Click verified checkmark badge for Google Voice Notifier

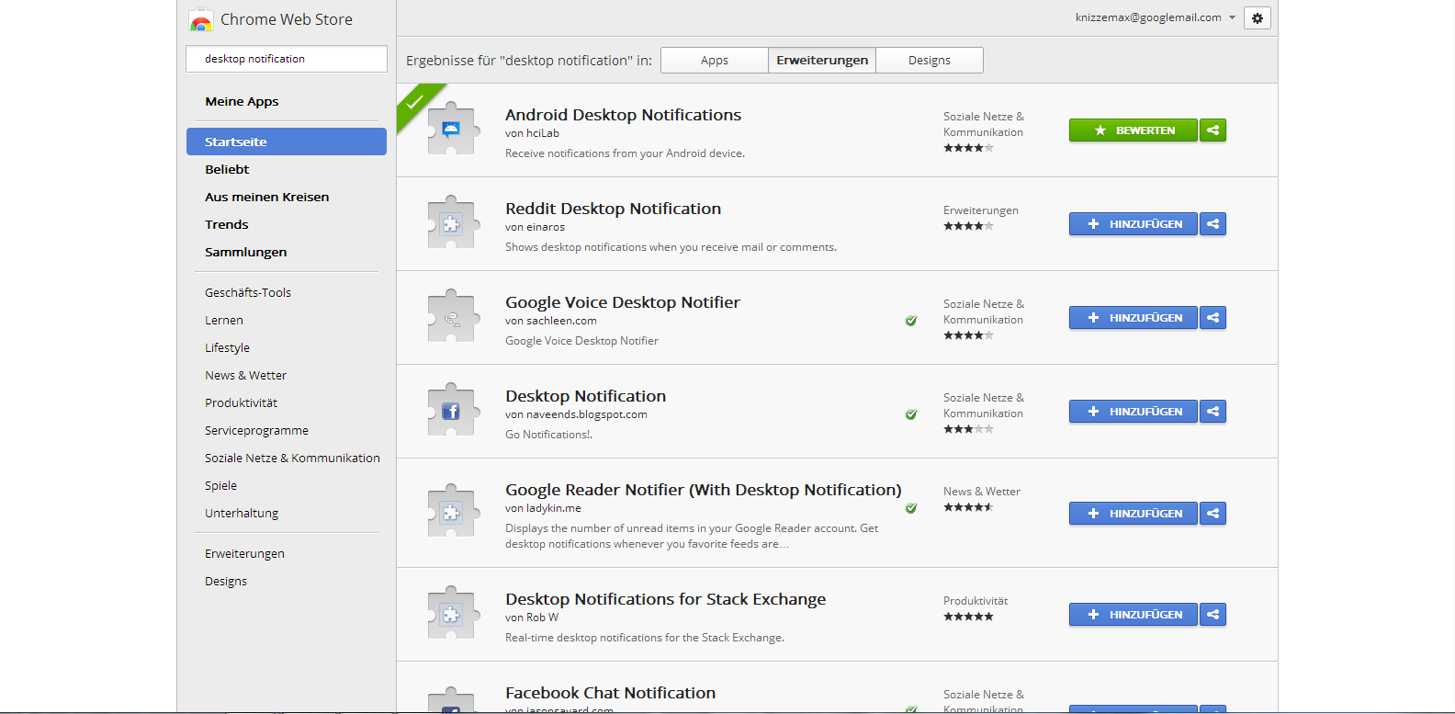click(911, 321)
